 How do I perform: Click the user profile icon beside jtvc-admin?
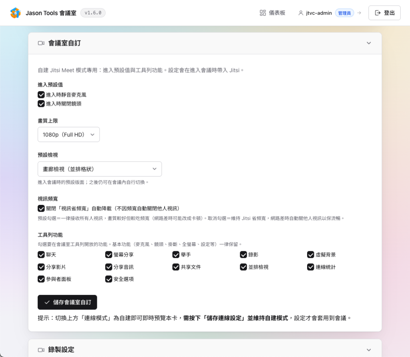[301, 13]
